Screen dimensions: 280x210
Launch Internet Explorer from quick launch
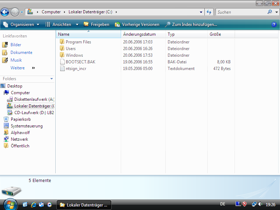point(34,204)
